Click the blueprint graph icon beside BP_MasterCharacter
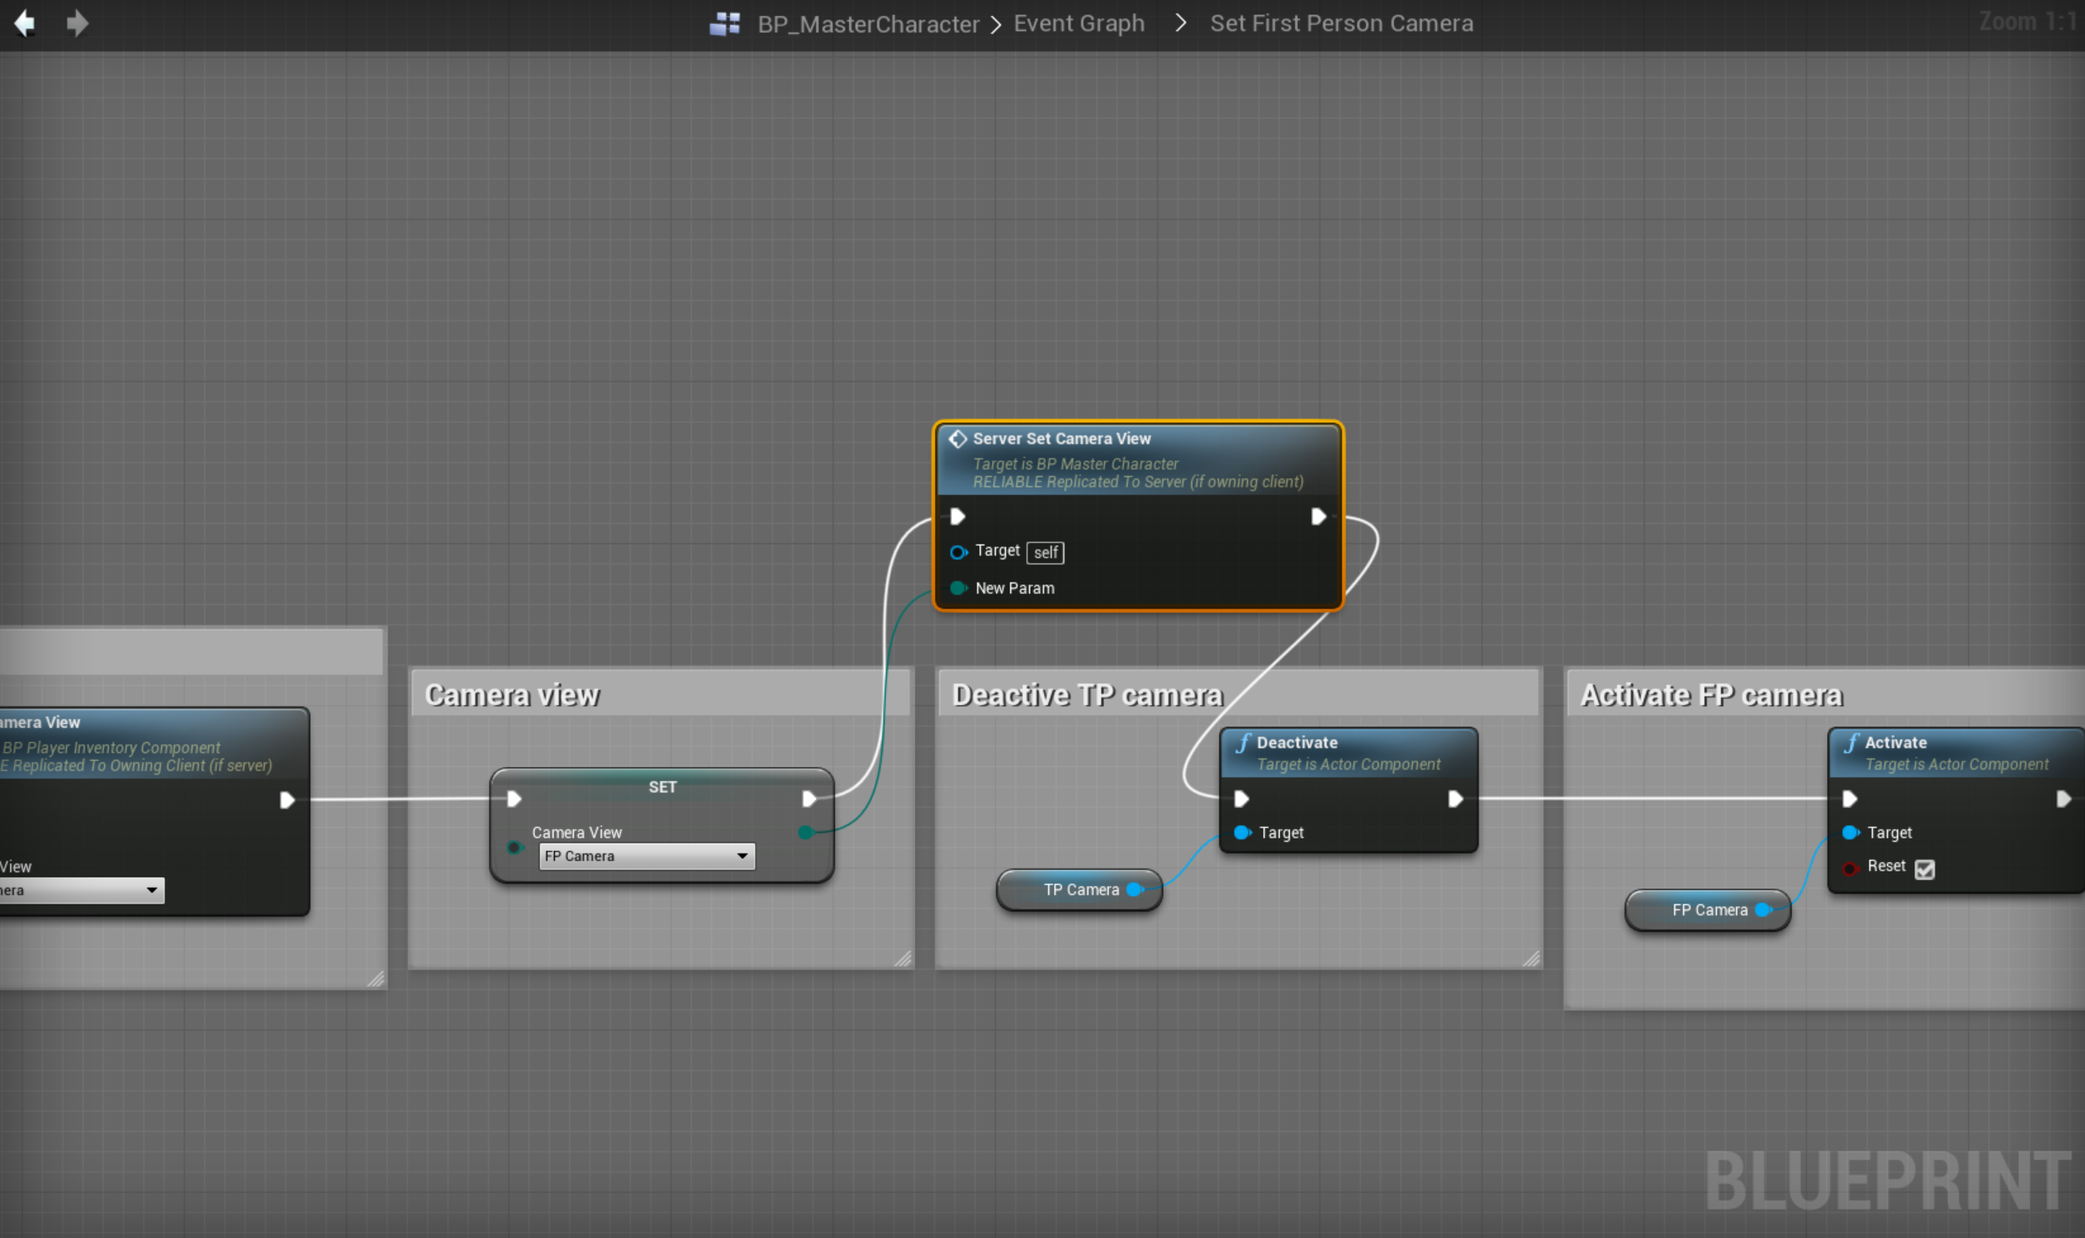The image size is (2085, 1238). (x=725, y=24)
